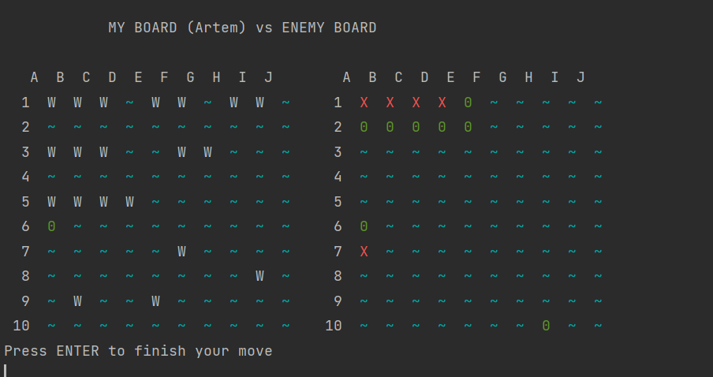
Task: Click the last green 0 in enemy board row 2
Action: (468, 127)
